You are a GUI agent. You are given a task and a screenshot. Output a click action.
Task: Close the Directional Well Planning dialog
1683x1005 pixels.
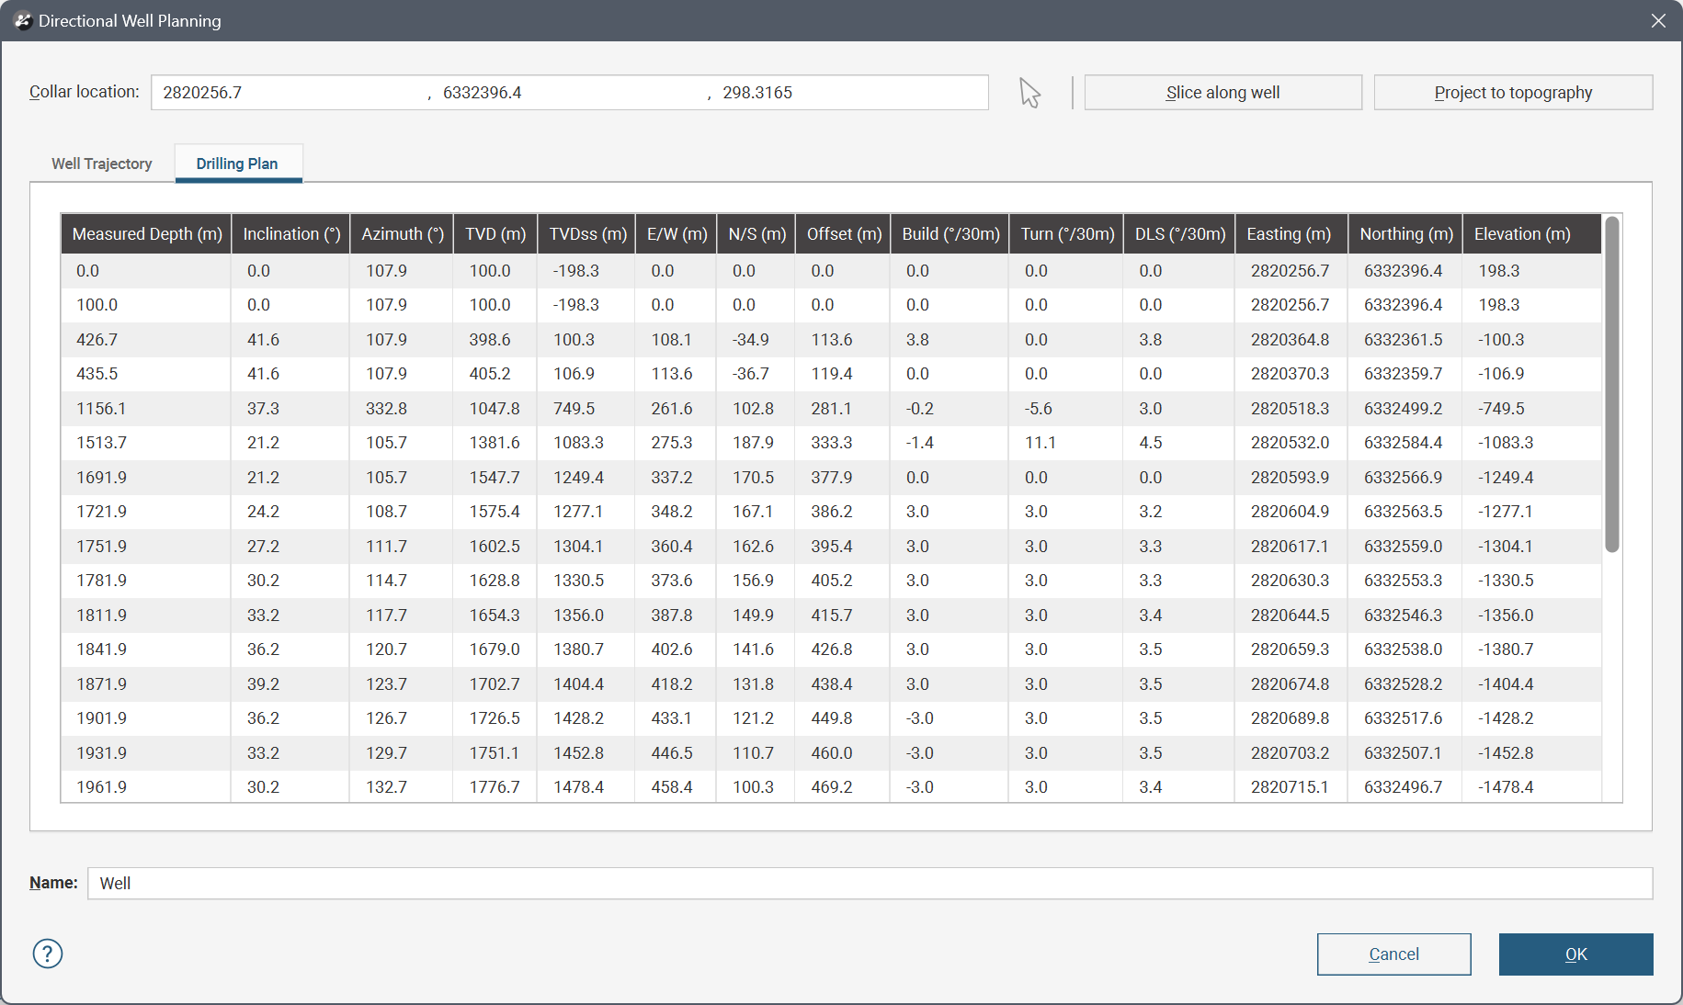coord(1658,21)
